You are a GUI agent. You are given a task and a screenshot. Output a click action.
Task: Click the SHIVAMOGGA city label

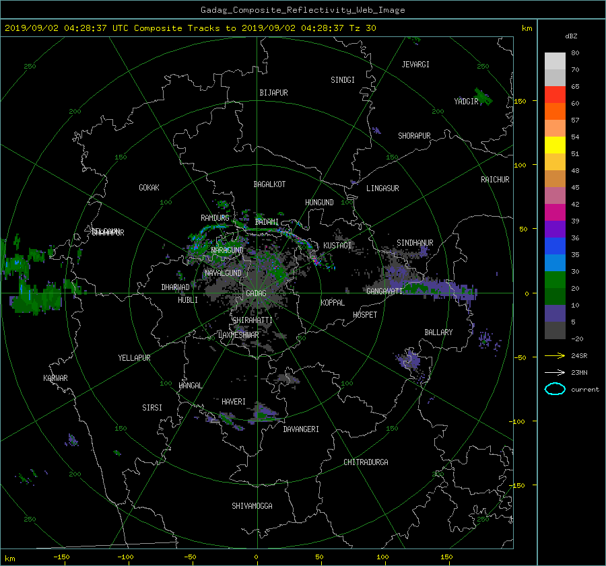pos(252,505)
